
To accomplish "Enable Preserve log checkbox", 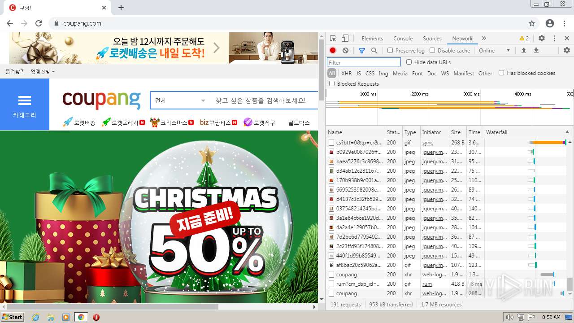I will 390,51.
